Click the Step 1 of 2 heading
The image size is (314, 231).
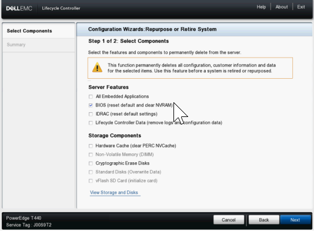point(129,41)
